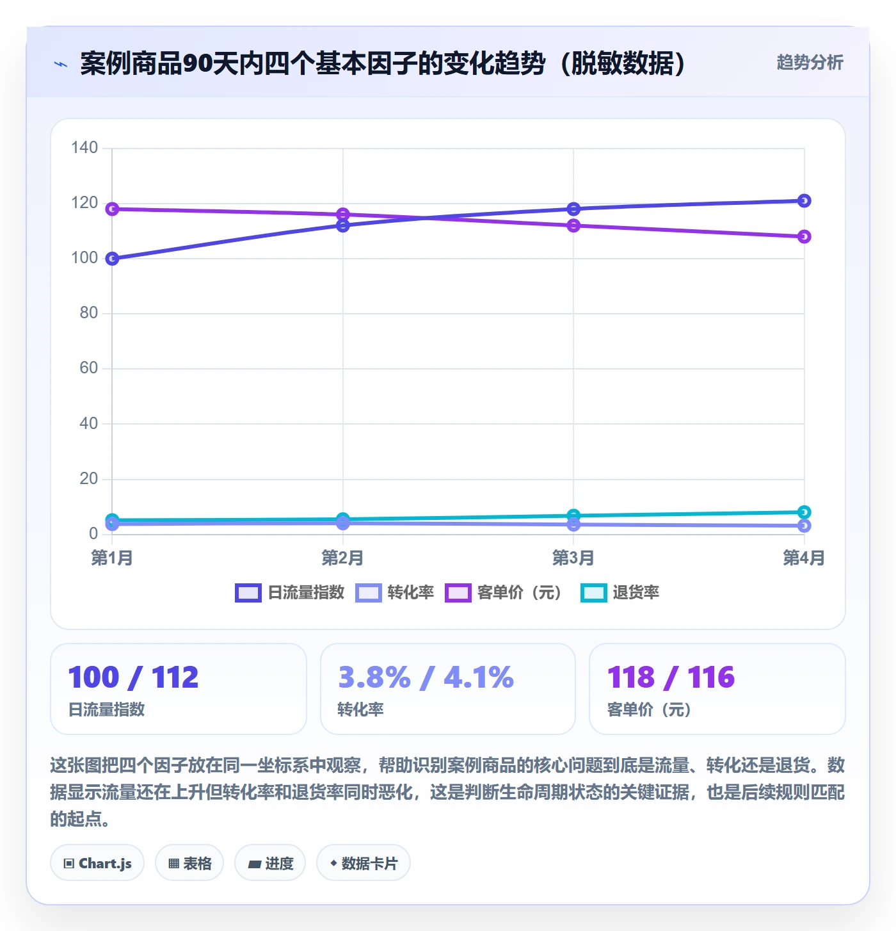Screen dimensions: 896x931
Task: Click the 进度 tag chip
Action: click(270, 863)
